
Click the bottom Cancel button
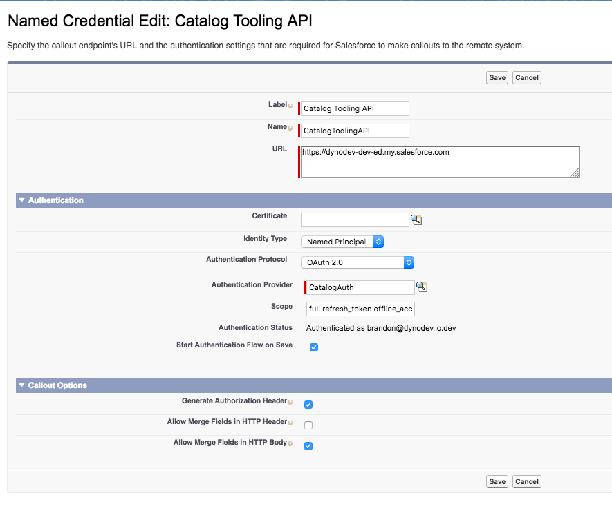[x=526, y=481]
